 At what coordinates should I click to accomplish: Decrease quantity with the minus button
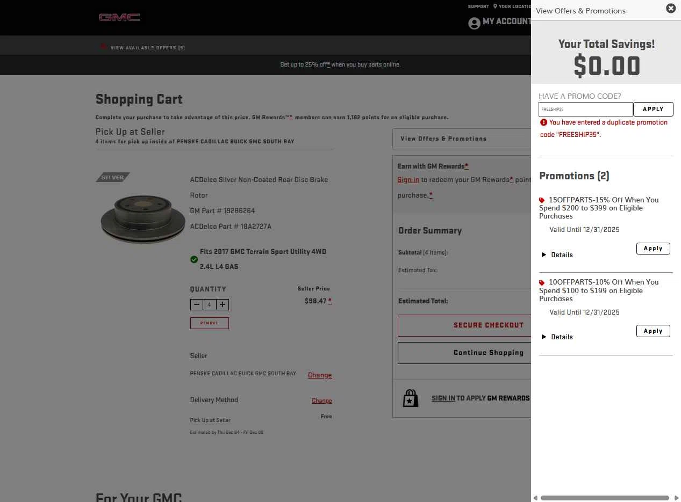tap(196, 304)
